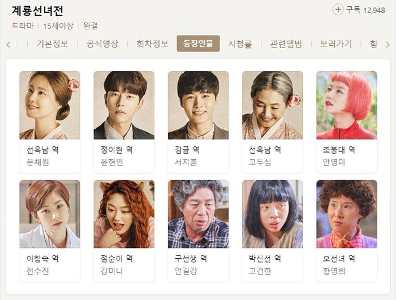Open the 보러가기 tab

[x=336, y=44]
